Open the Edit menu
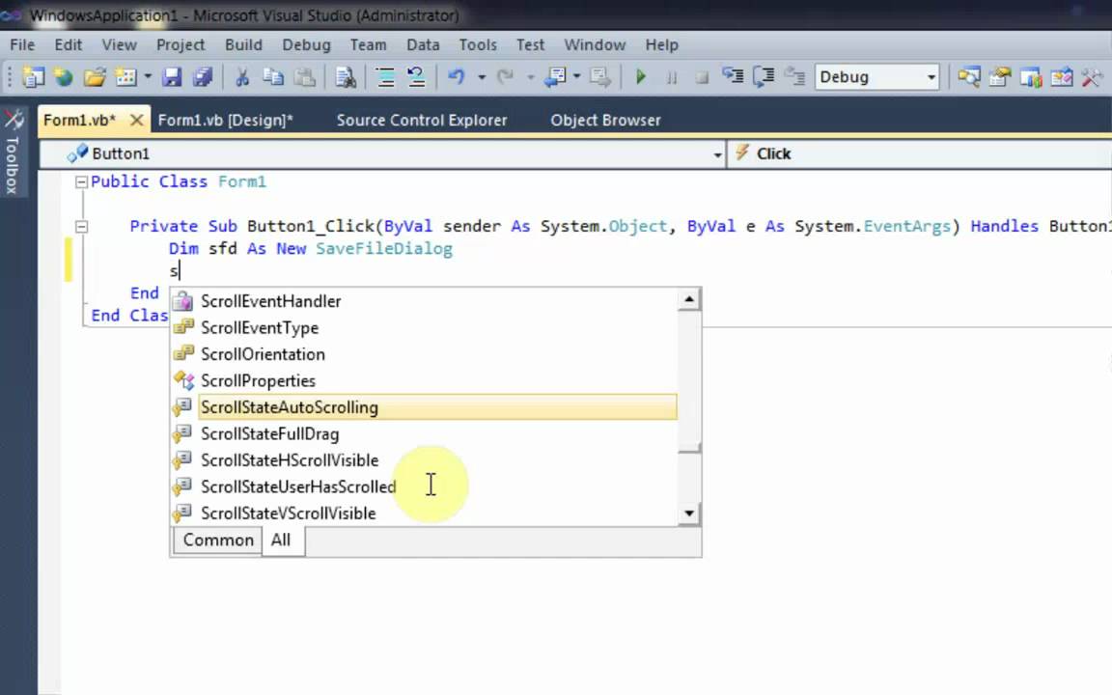The width and height of the screenshot is (1112, 695). (x=69, y=44)
